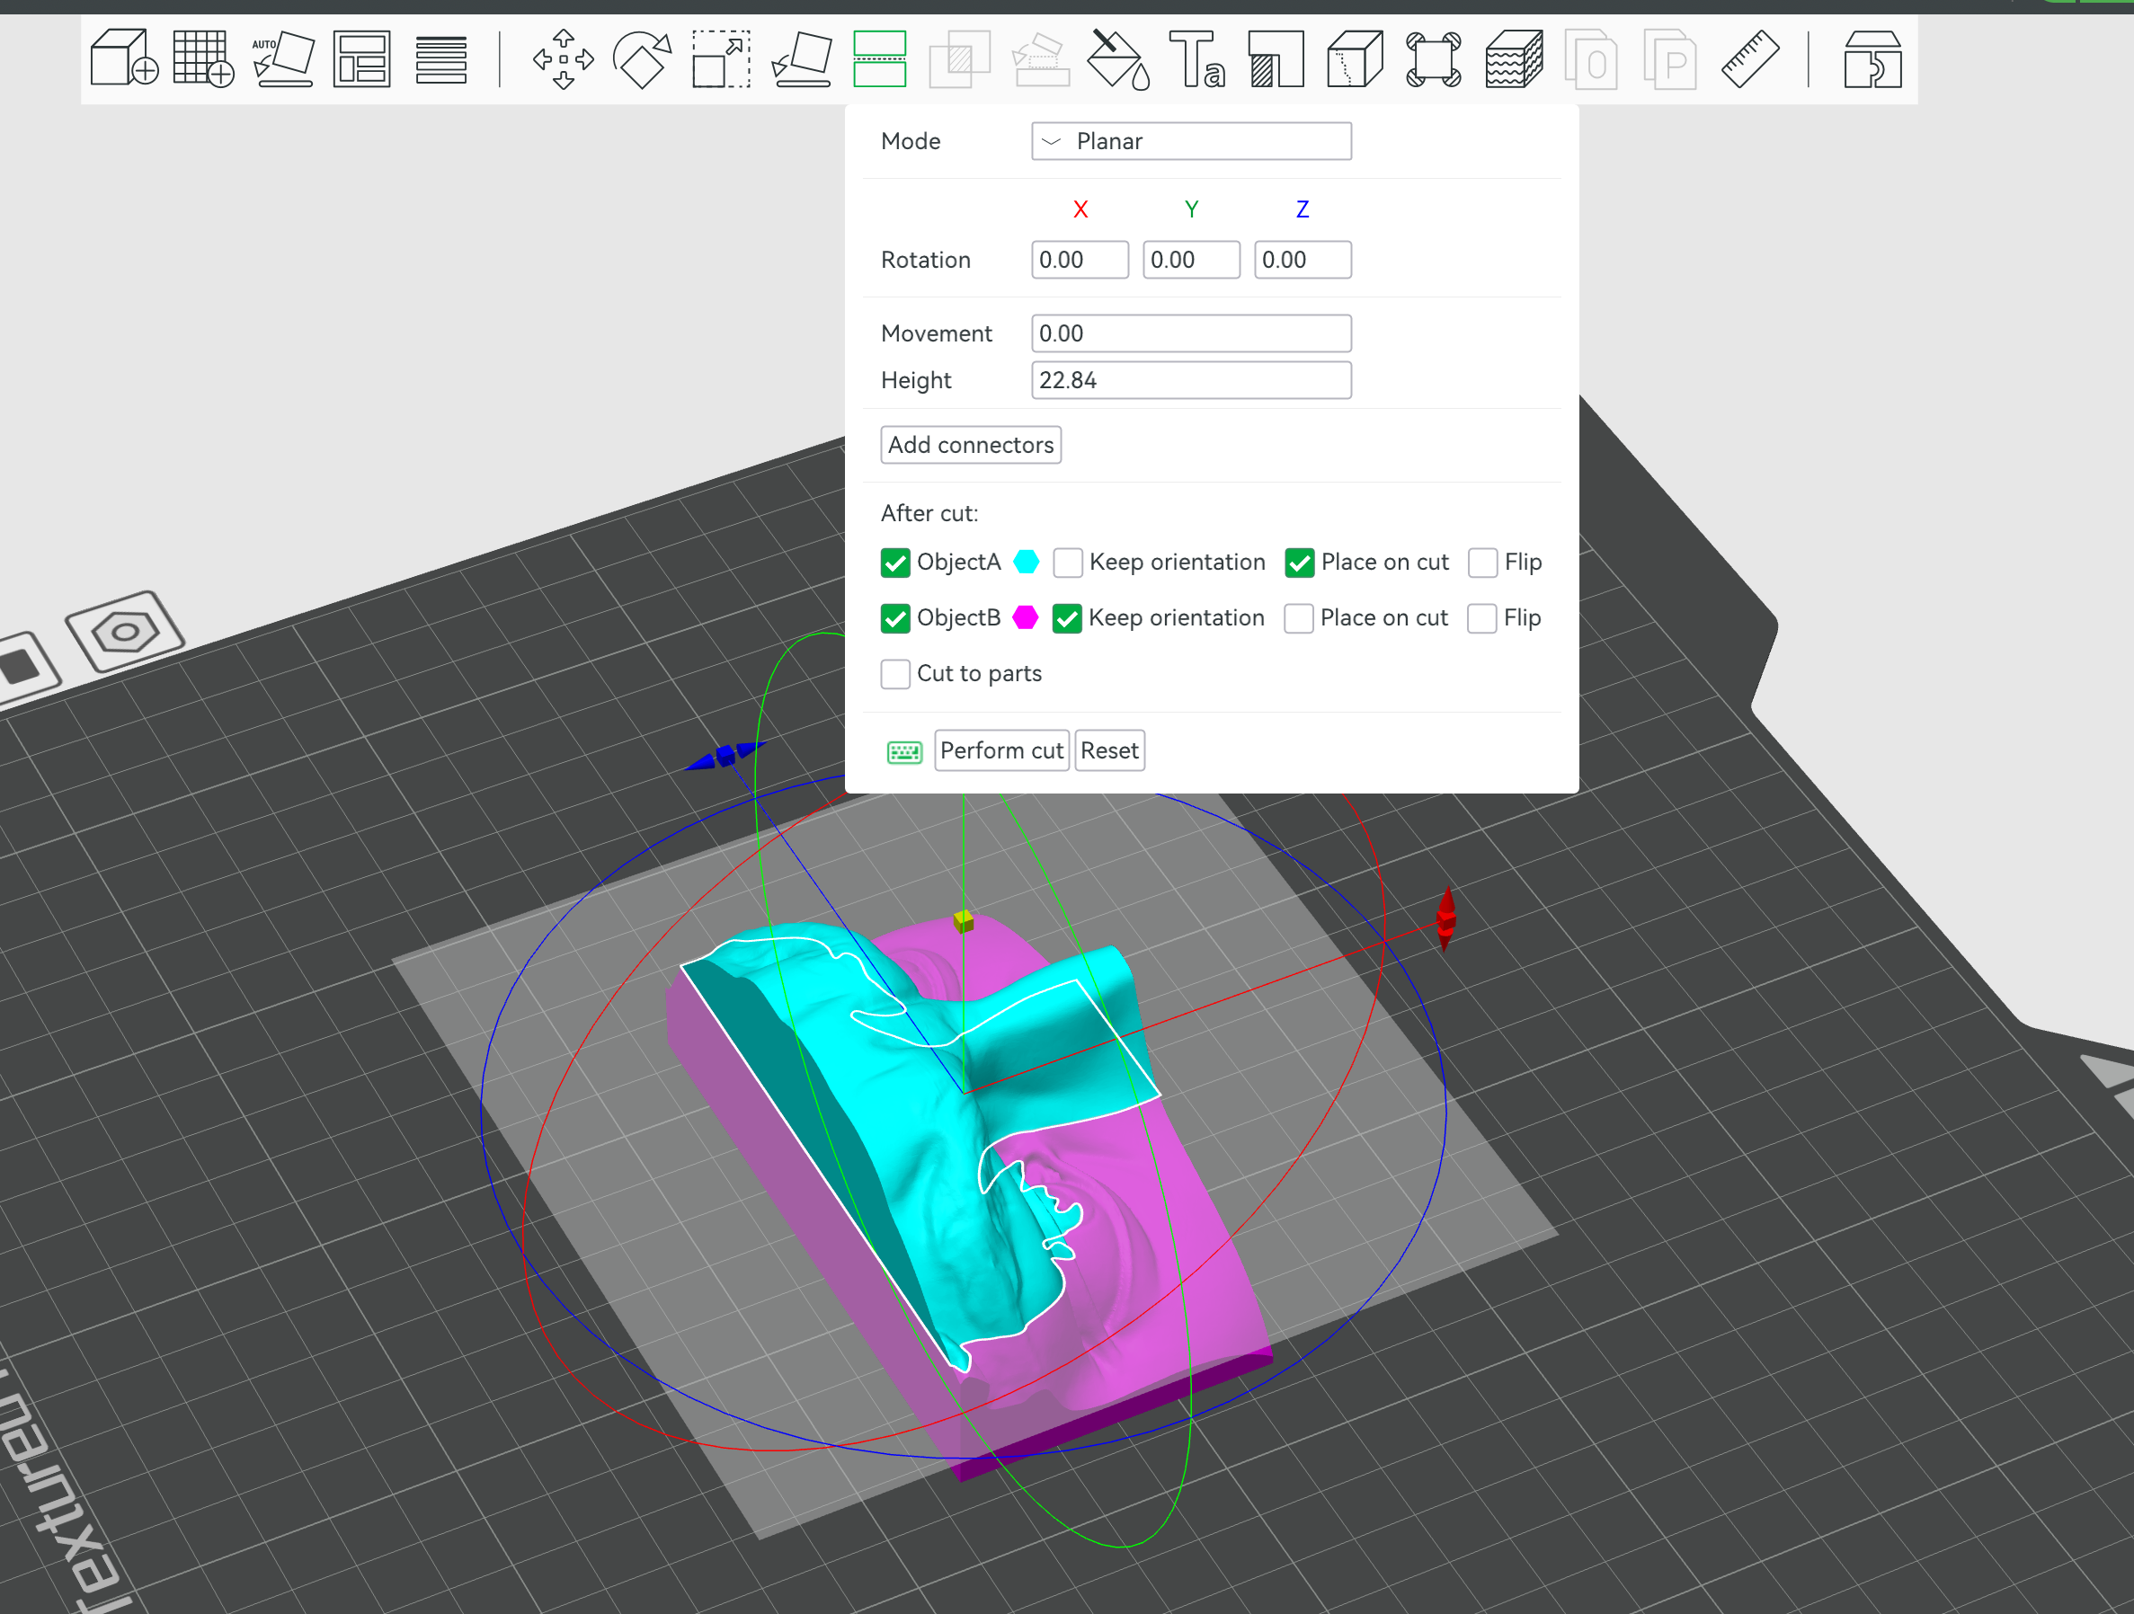Select the Lay on face tool
This screenshot has width=2134, height=1614.
pos(803,58)
